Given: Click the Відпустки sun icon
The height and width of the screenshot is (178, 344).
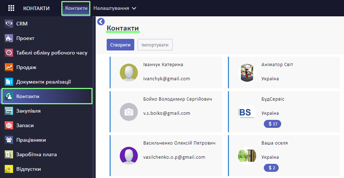Looking at the screenshot, I should coord(9,169).
